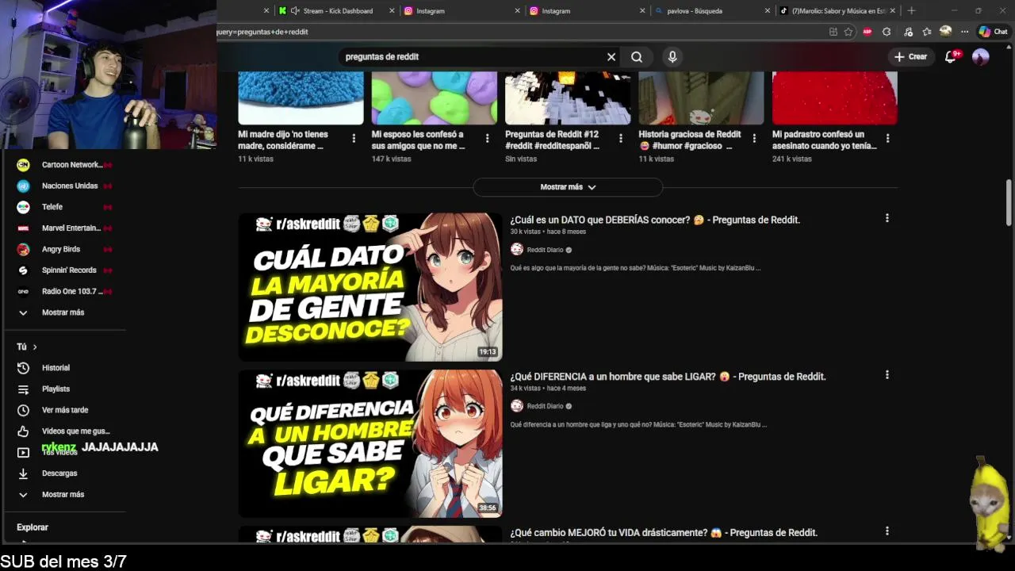Screen dimensions: 1015x571
Task: Open options for 'Historia graciosa de Reddit' short
Action: [x=754, y=138]
